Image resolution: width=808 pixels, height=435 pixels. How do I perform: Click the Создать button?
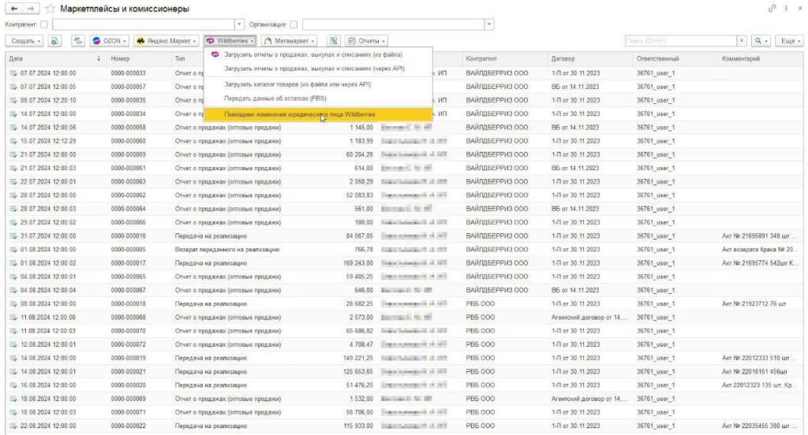25,40
